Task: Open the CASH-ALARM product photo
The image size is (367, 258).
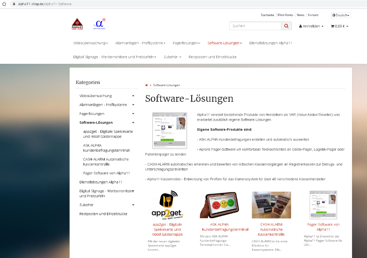Action: (x=271, y=205)
